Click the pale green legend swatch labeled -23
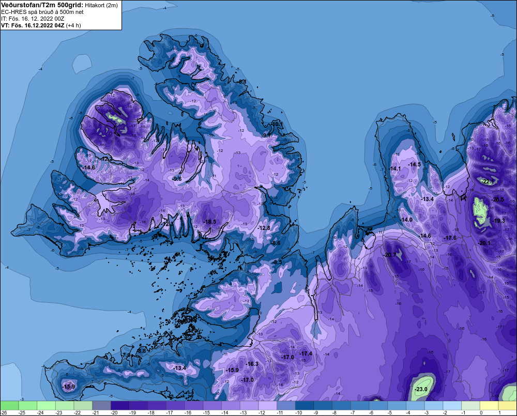 (x=65, y=405)
